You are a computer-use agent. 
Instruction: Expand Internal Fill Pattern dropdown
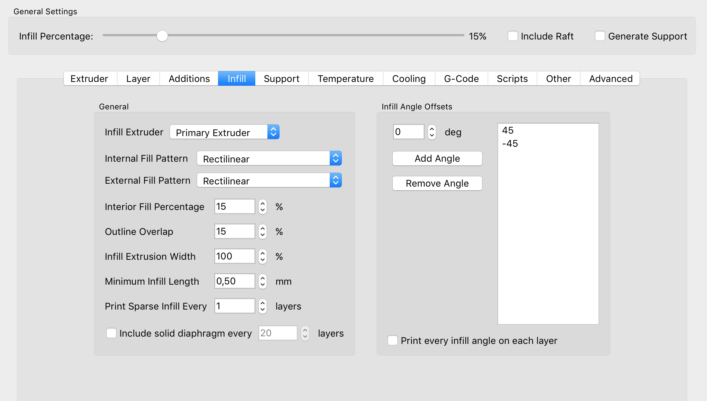point(269,158)
